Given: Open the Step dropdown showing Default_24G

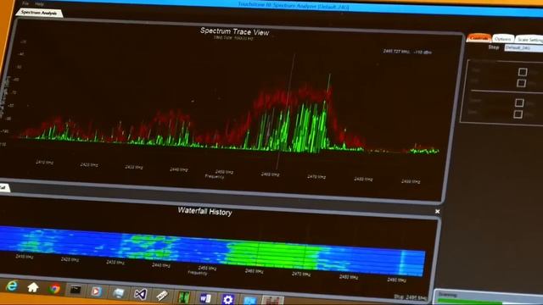Looking at the screenshot, I should [x=523, y=47].
